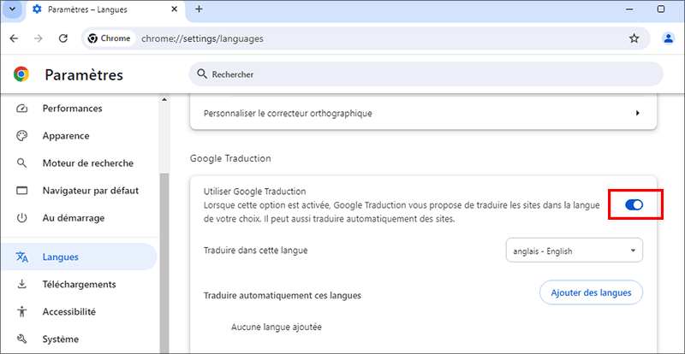Click the Performances gauge icon

[x=21, y=109]
